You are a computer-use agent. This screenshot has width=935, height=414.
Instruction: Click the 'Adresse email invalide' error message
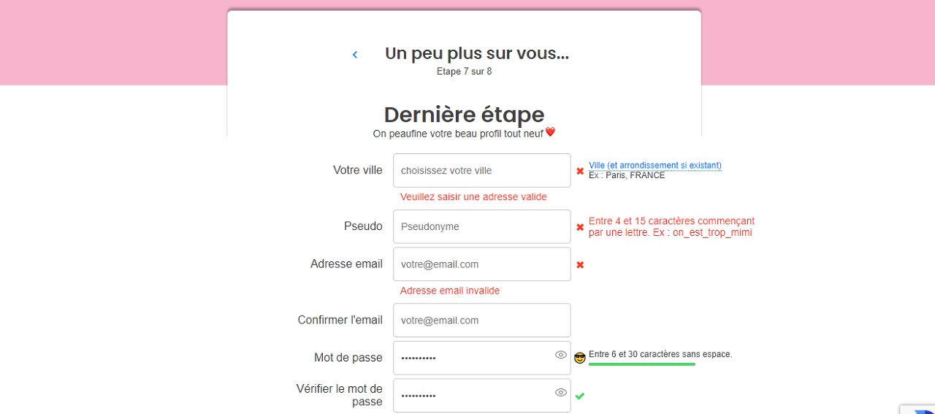click(450, 291)
